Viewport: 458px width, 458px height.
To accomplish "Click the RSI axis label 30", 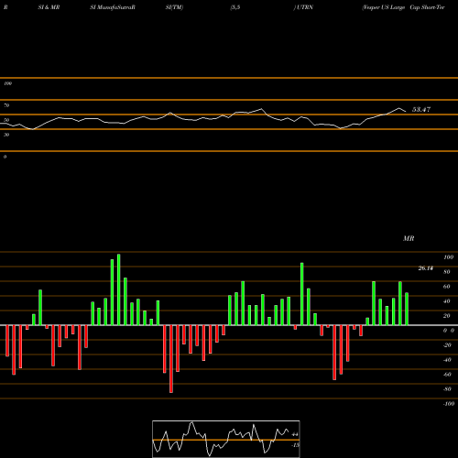I will click(6, 135).
